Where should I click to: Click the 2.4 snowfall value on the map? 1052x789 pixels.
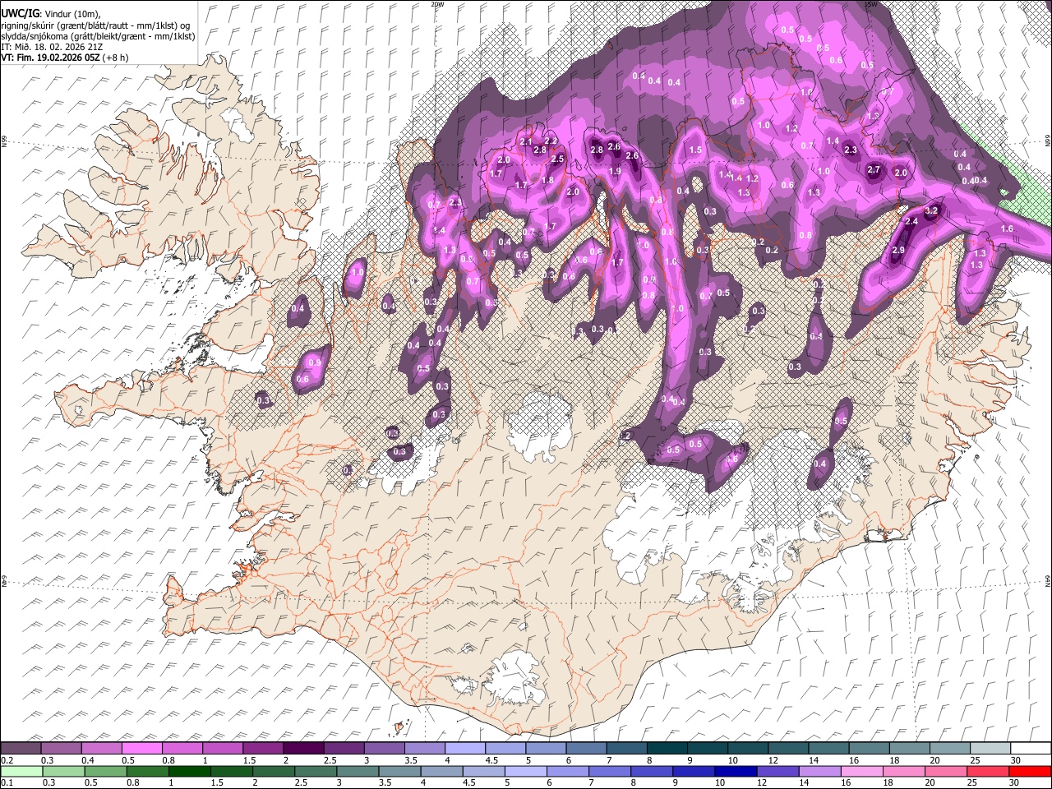[x=911, y=222]
